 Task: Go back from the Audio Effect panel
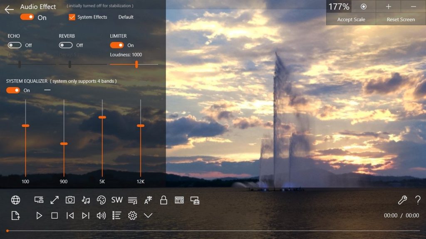coord(9,10)
